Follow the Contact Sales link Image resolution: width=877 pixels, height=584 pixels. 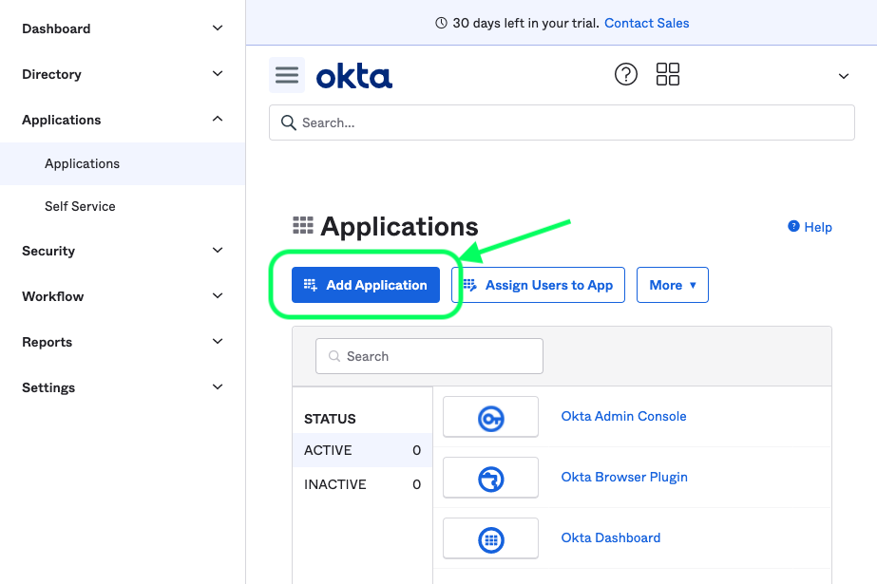click(x=646, y=23)
